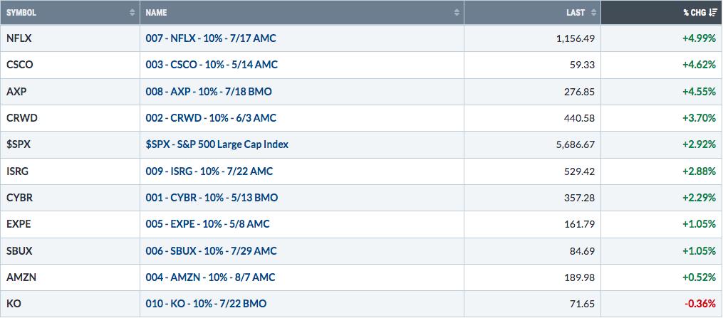Open the 002 - CRWD - 10% - 6/3 AMC link
Screen dimensions: 723x318
pyautogui.click(x=211, y=118)
